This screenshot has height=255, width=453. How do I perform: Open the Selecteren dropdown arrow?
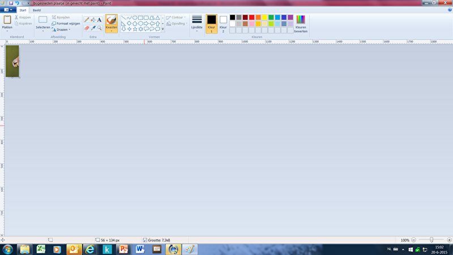click(43, 31)
